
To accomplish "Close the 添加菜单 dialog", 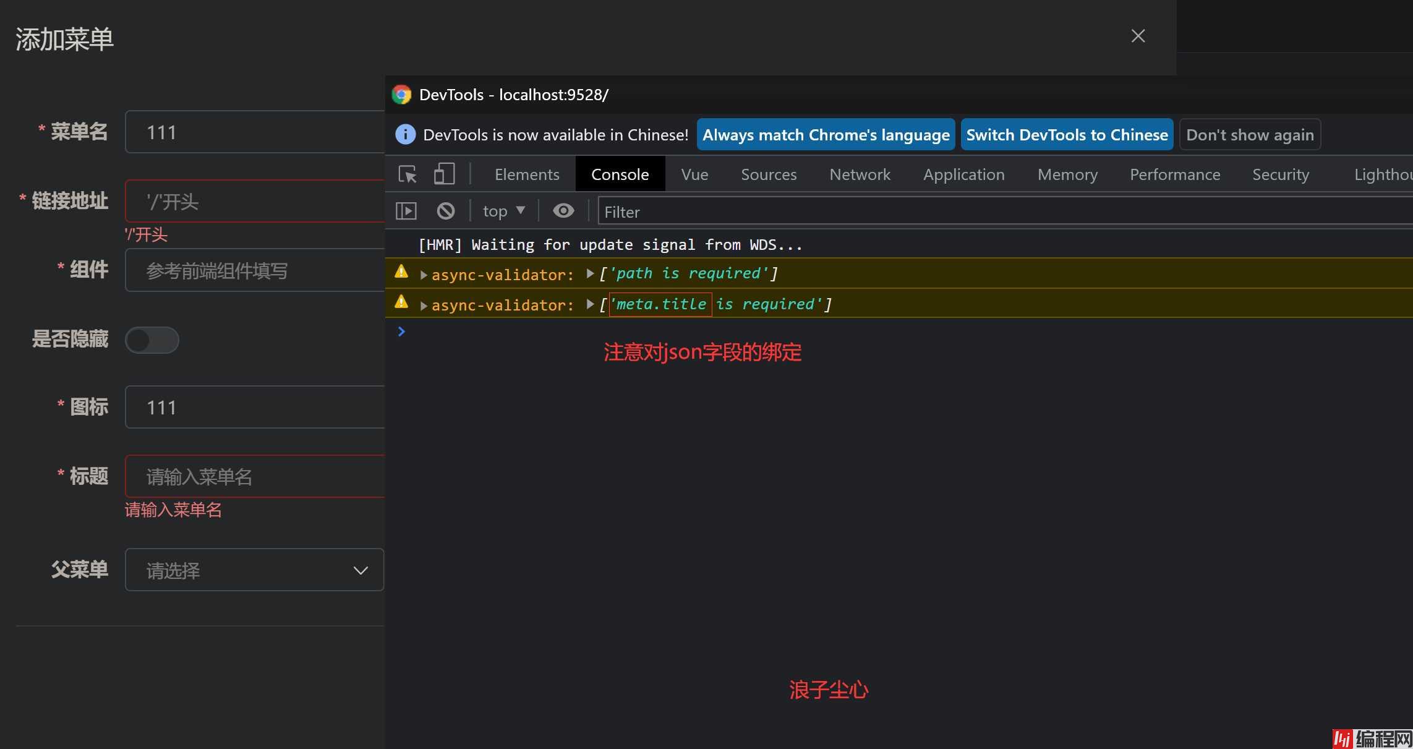I will [1138, 36].
